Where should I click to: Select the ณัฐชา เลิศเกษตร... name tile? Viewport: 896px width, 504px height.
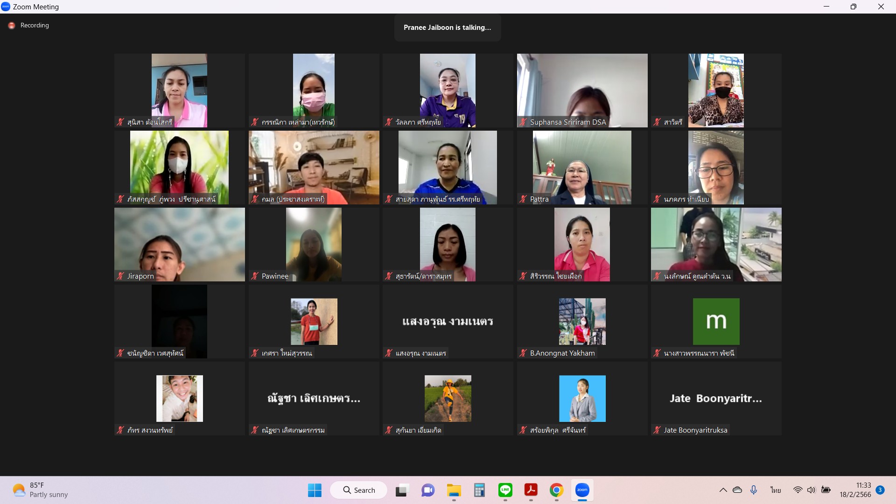coord(314,399)
